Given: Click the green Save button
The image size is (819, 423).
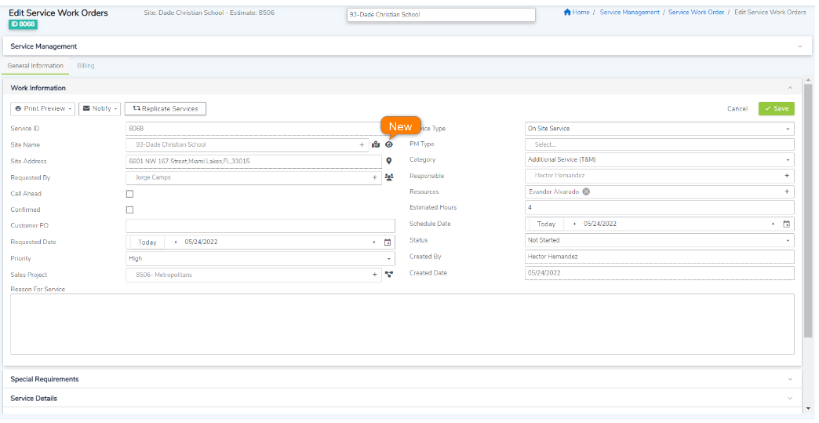Looking at the screenshot, I should tap(776, 108).
